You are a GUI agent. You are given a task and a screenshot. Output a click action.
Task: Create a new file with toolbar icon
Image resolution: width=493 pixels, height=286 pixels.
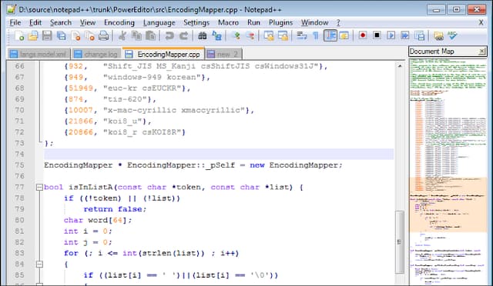click(x=19, y=36)
